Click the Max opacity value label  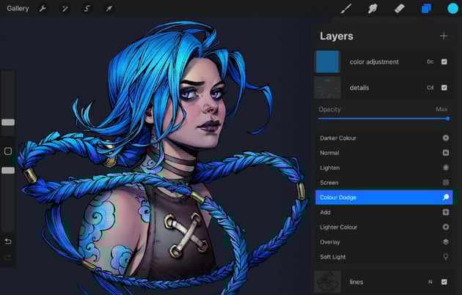pos(441,109)
